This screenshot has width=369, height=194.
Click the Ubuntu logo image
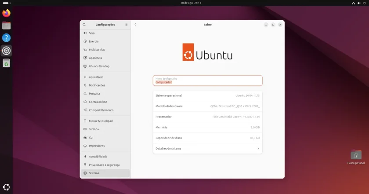tap(207, 52)
